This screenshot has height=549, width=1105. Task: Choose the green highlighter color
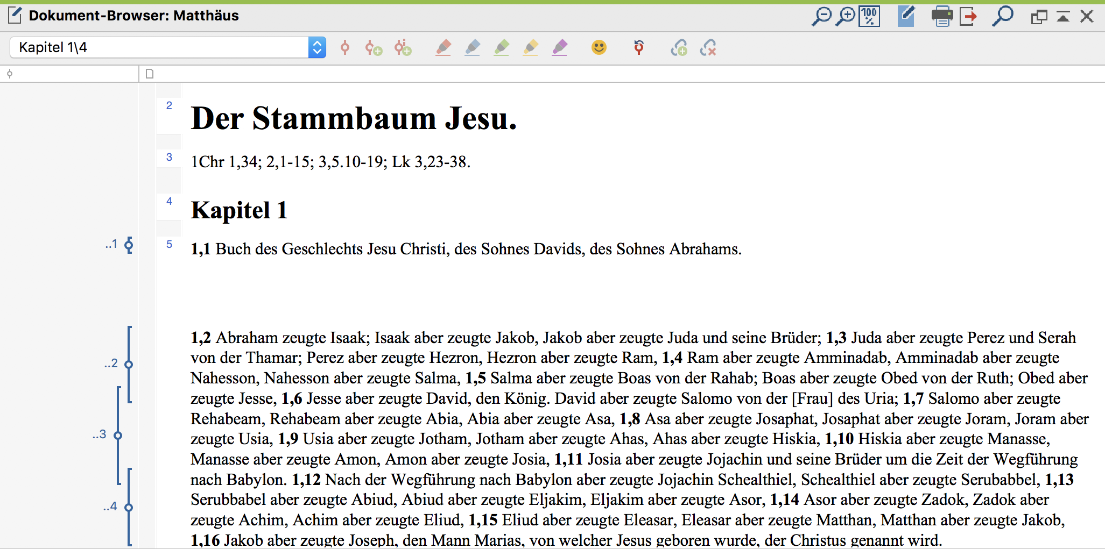[x=502, y=48]
